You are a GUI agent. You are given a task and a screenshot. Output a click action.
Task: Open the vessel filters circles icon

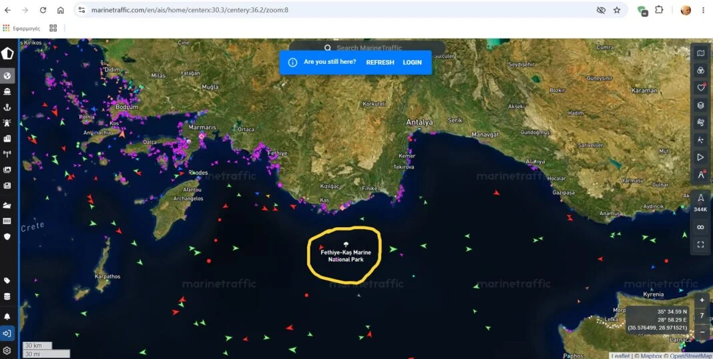(701, 71)
